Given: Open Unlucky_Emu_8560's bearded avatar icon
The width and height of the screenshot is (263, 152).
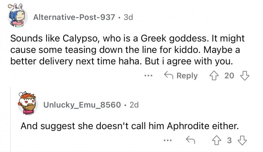Looking at the screenshot, I should pos(28,104).
